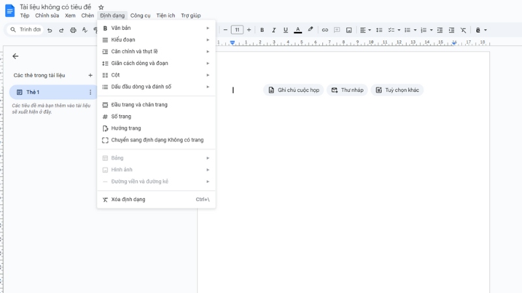Expand Căn chỉnh và thụt lề submenu

click(x=156, y=51)
